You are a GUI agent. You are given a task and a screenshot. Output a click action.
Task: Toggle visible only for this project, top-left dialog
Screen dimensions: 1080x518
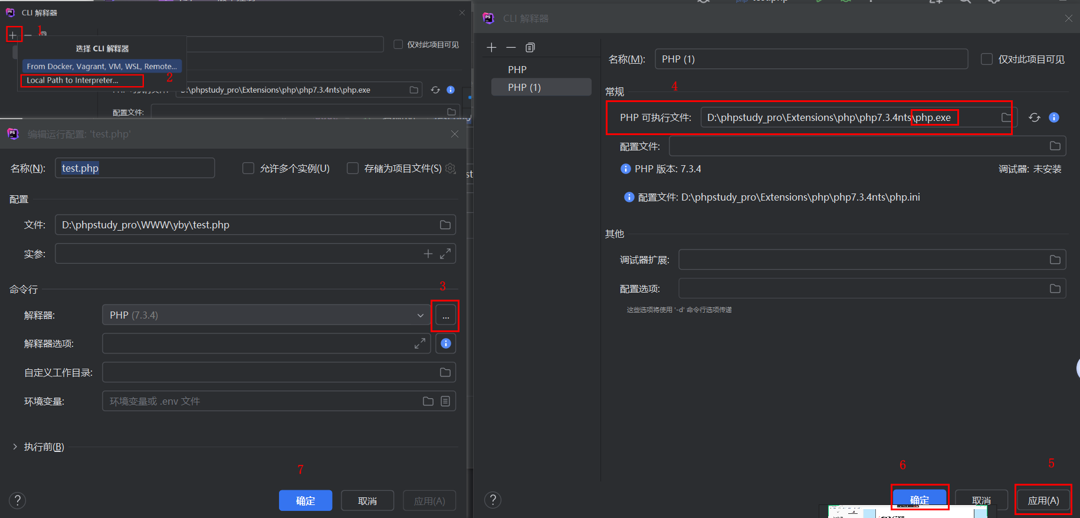[398, 44]
